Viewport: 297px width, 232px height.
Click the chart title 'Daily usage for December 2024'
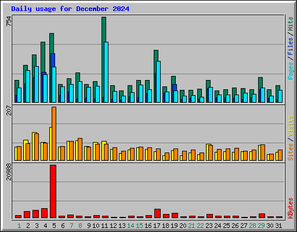[70, 9]
